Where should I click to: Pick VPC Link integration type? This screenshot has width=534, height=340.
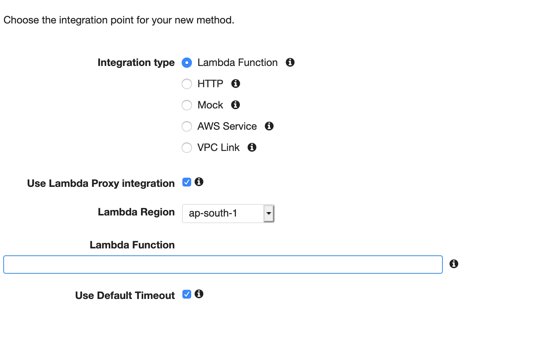coord(187,148)
